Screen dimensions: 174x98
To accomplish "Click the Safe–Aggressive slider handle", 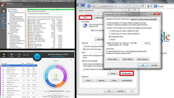I will tap(48, 91).
